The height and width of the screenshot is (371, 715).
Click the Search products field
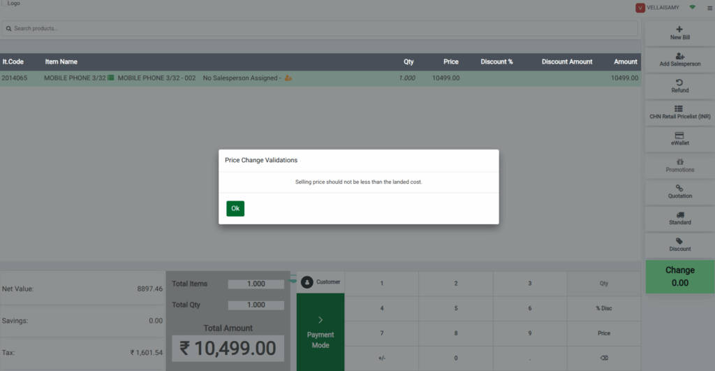(320, 28)
